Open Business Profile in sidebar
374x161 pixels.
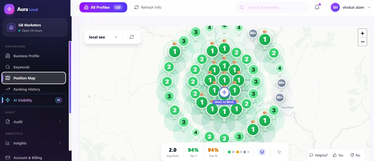[x=34, y=56]
